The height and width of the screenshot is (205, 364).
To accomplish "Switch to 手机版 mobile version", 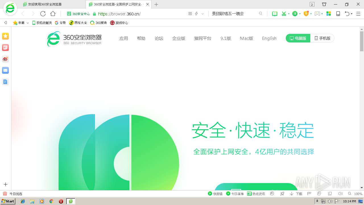I will (322, 38).
